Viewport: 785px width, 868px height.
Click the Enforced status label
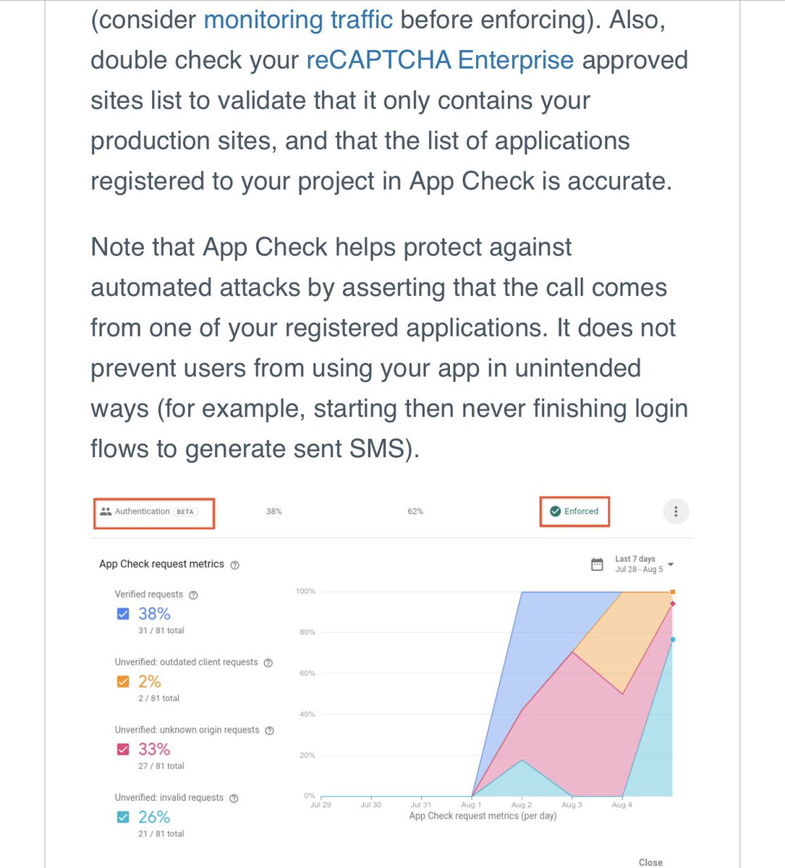pyautogui.click(x=581, y=511)
